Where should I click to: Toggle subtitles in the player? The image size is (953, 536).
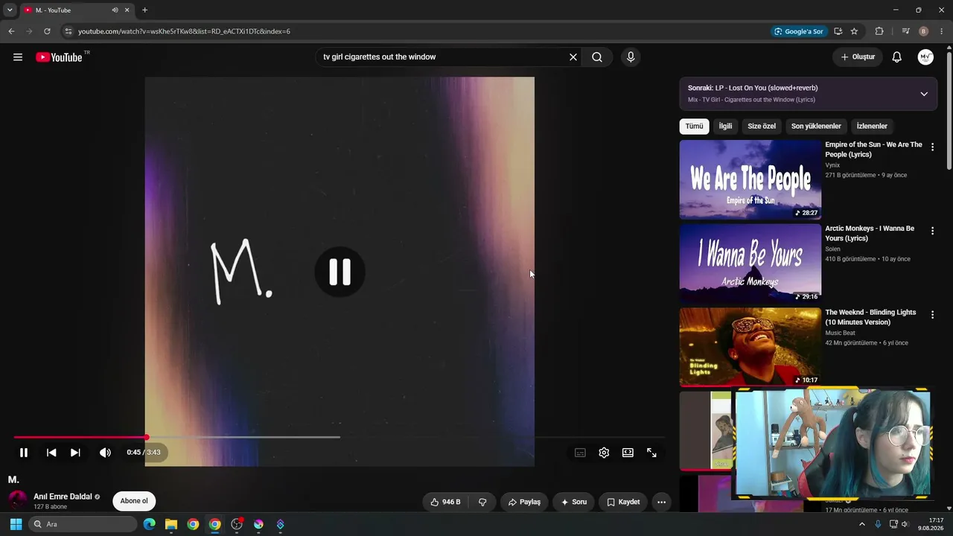pyautogui.click(x=580, y=453)
